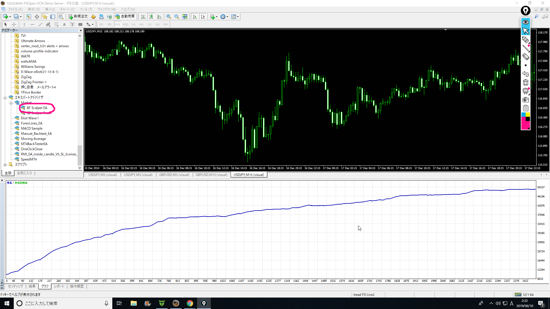Image resolution: width=550 pixels, height=309 pixels.
Task: Launch MetaEditor with the yellow book icon
Action: coord(93,17)
